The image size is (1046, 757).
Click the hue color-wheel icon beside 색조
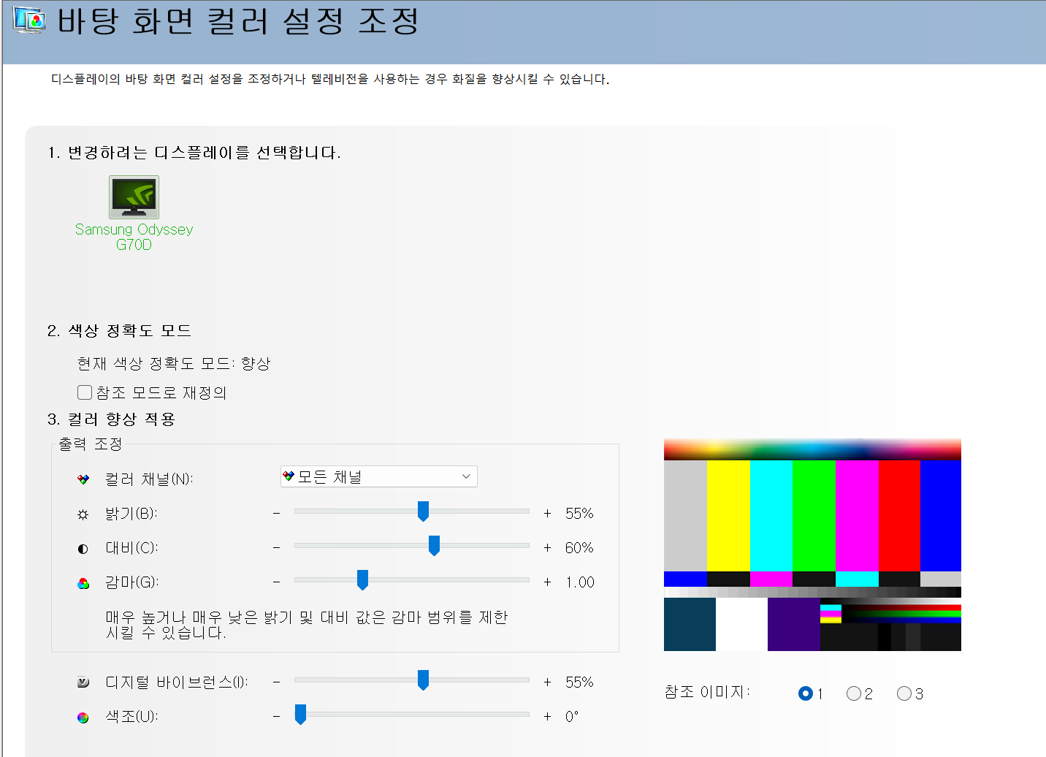point(83,717)
